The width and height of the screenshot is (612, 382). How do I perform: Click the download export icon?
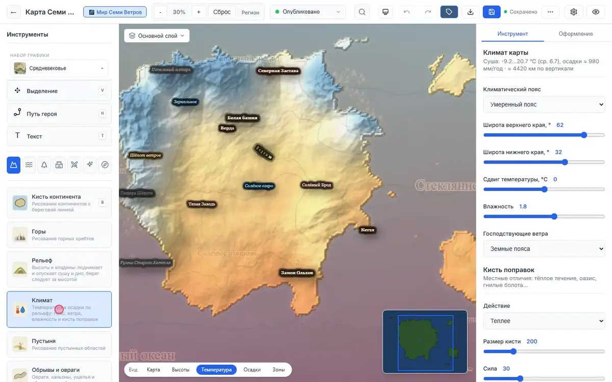(x=470, y=12)
